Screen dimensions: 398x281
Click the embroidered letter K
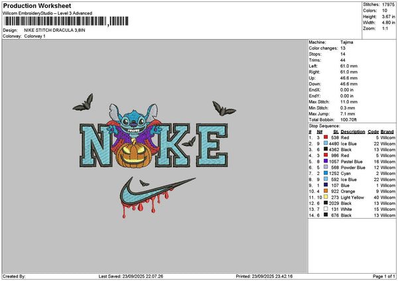click(172, 145)
